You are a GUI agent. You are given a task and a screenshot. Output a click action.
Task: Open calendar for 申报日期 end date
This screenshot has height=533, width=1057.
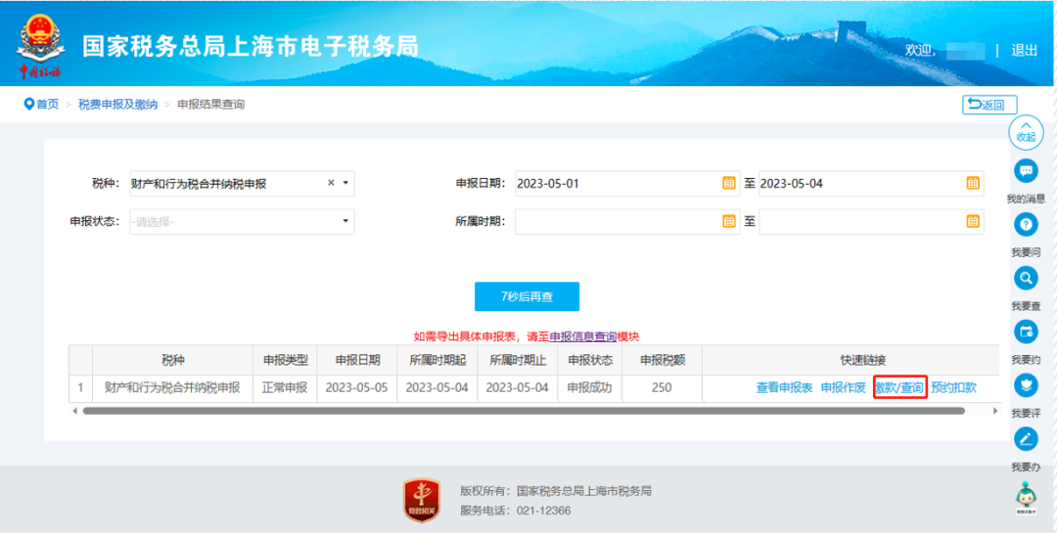973,183
